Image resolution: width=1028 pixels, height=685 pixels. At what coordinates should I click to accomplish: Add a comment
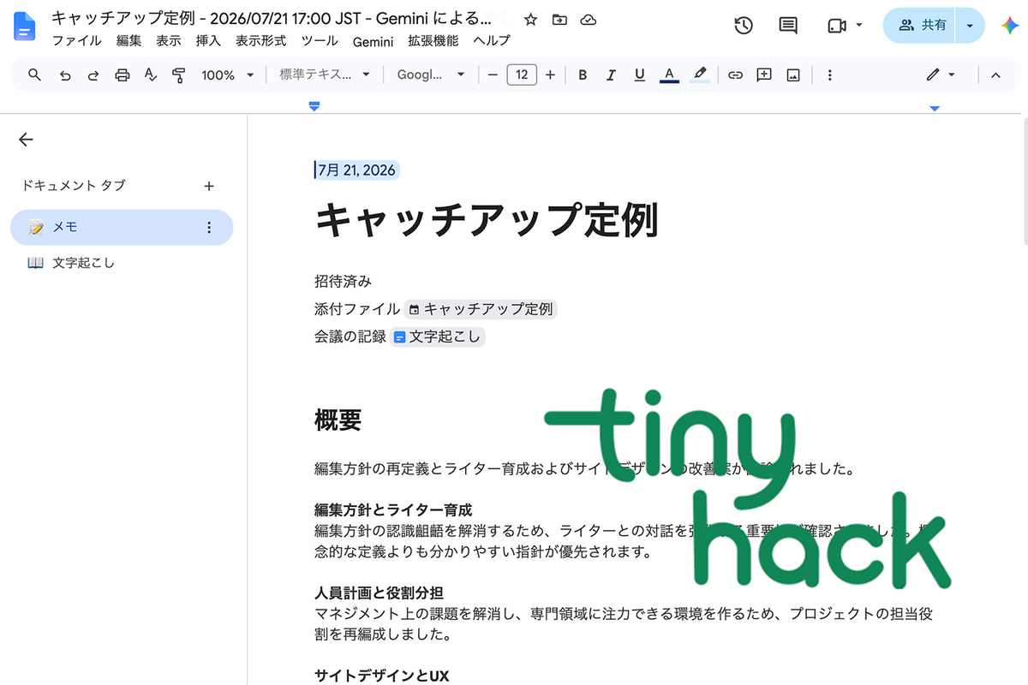pyautogui.click(x=764, y=75)
